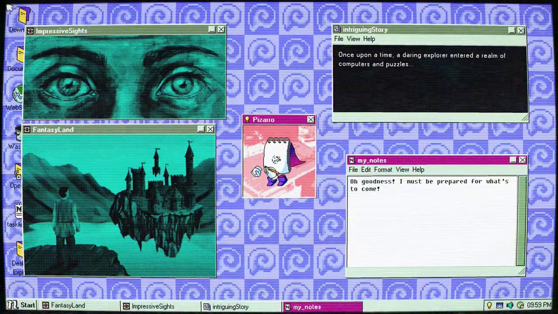Click the my_notes title bar notepad icon
The width and height of the screenshot is (558, 314).
pos(352,160)
